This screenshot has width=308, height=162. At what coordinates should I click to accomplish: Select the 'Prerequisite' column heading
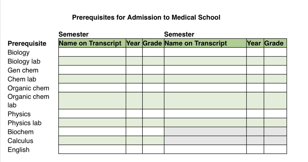[27, 44]
